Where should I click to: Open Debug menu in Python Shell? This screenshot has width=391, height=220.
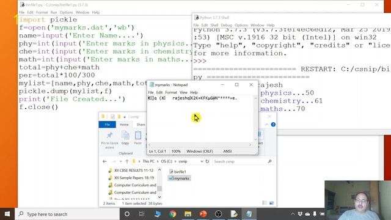pos(226,25)
